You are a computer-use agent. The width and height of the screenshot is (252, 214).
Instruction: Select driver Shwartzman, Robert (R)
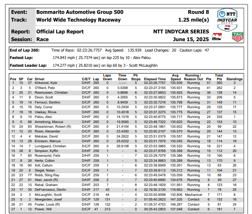(x=53, y=127)
